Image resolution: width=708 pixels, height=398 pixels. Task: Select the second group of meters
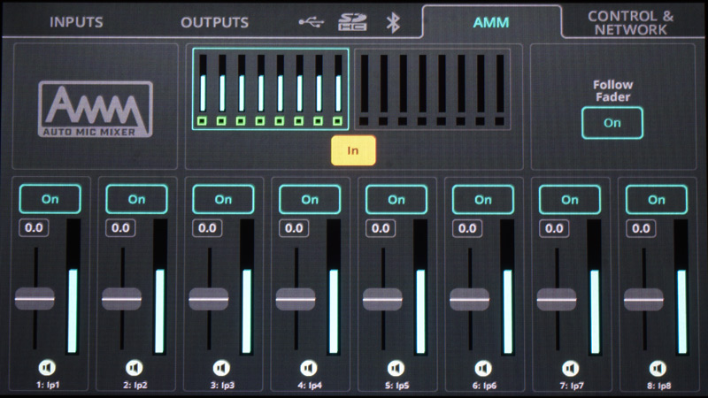click(x=433, y=88)
